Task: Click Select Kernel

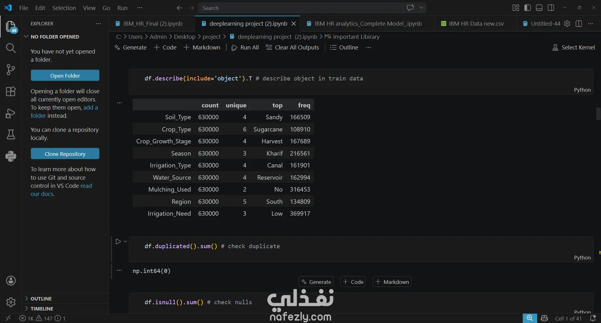Action: 573,47
